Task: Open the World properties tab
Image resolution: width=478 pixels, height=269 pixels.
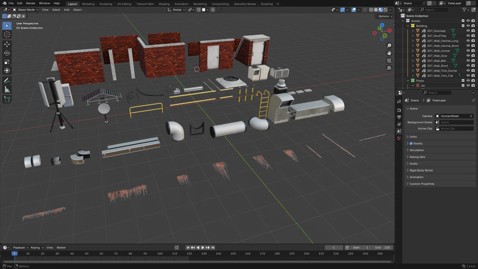Action: coord(399,138)
